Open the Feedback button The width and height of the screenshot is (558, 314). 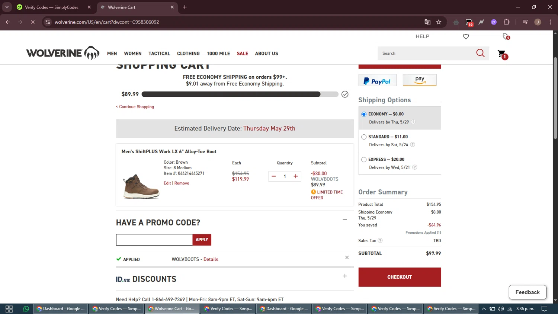(x=527, y=292)
